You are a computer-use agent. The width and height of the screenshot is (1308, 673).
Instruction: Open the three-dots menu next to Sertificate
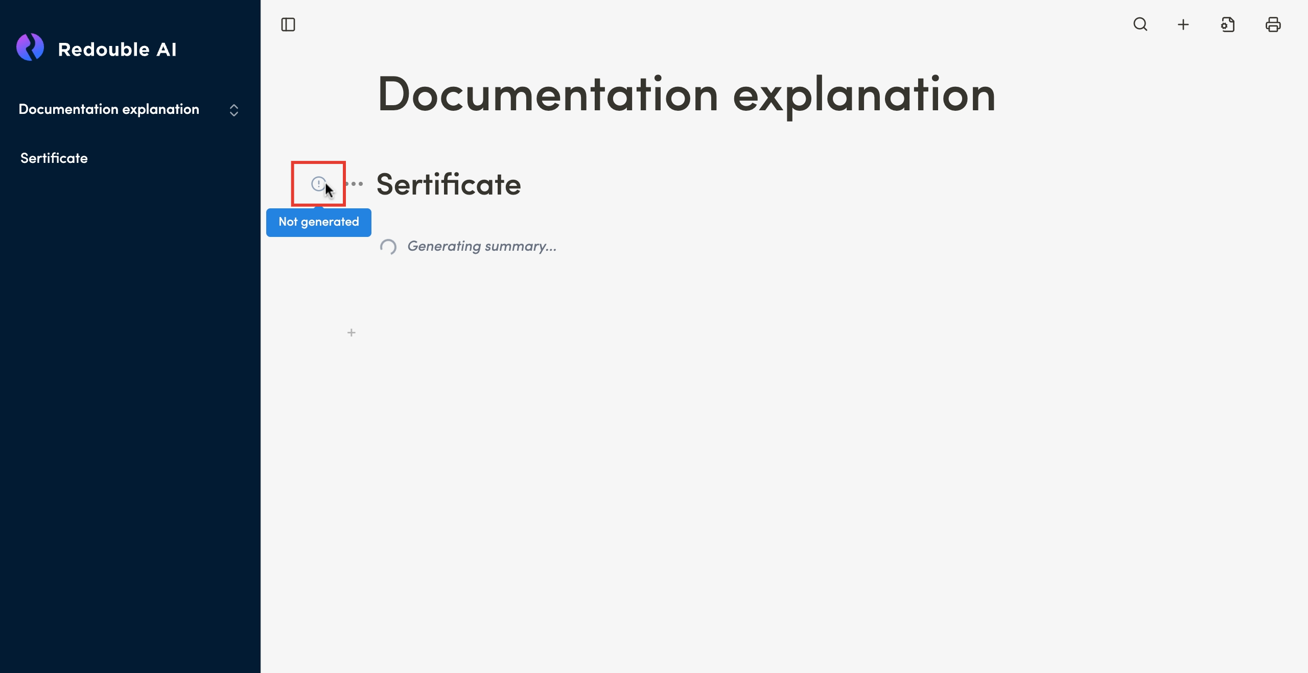tap(356, 184)
